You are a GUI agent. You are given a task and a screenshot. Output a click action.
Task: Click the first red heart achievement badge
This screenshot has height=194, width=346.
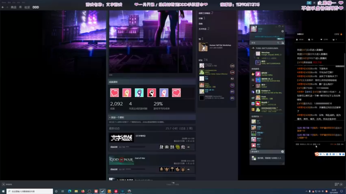(x=114, y=93)
